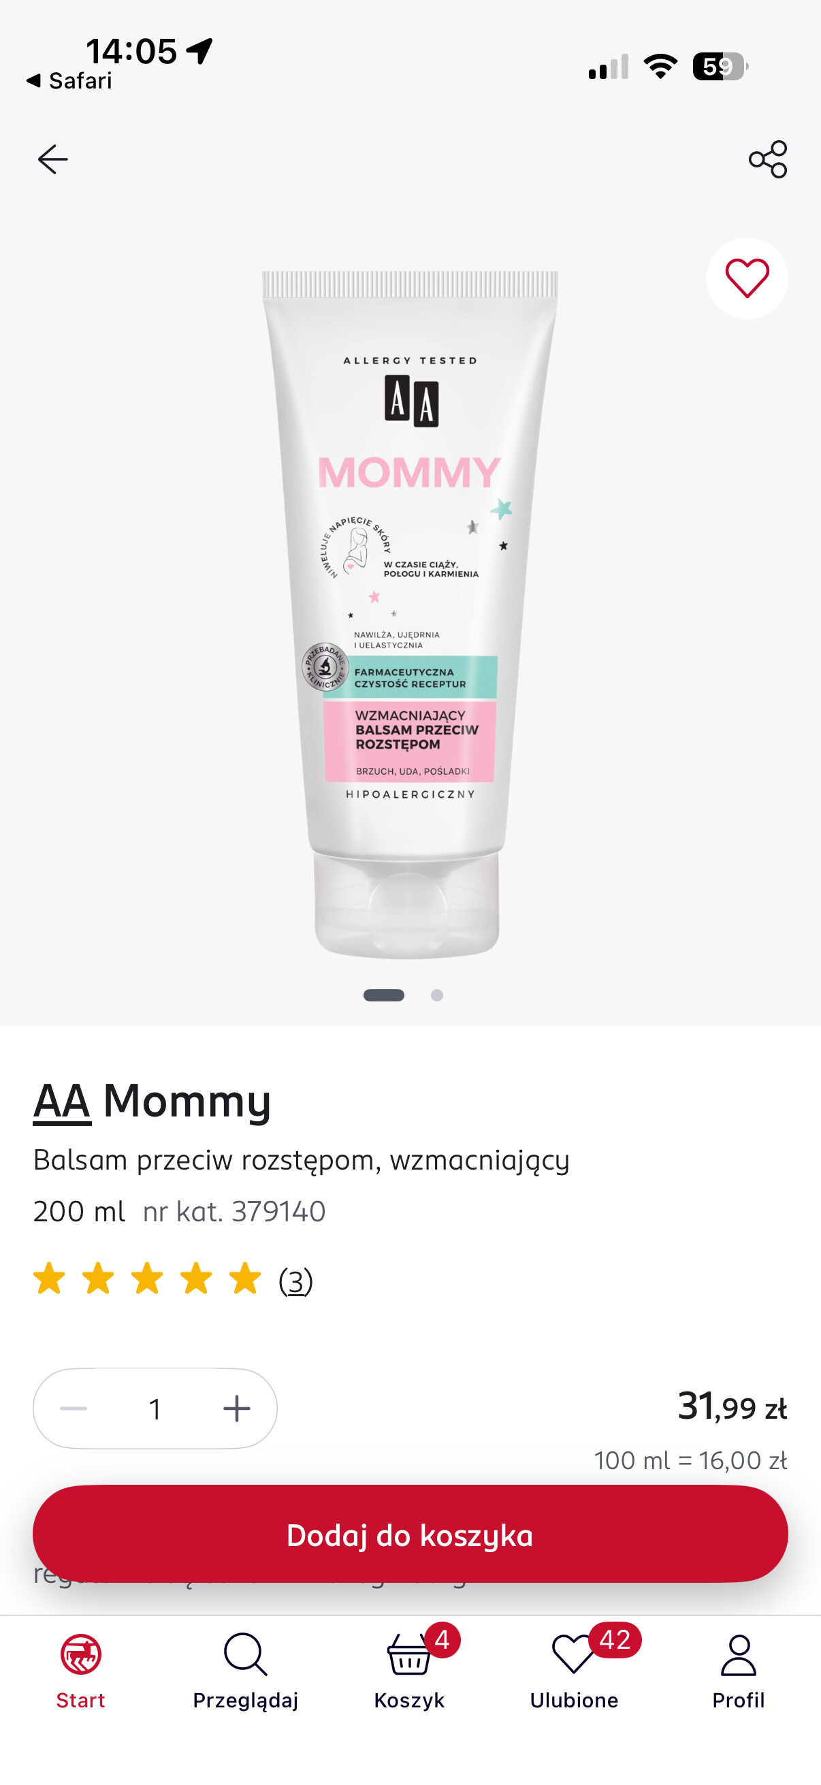The image size is (821, 1785).
Task: Tap the basket badge showing 4
Action: (442, 1640)
